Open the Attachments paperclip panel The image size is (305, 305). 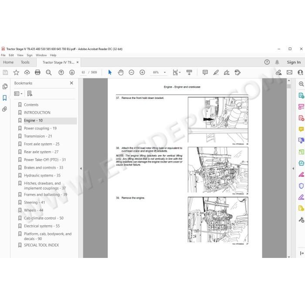[x=5, y=109]
